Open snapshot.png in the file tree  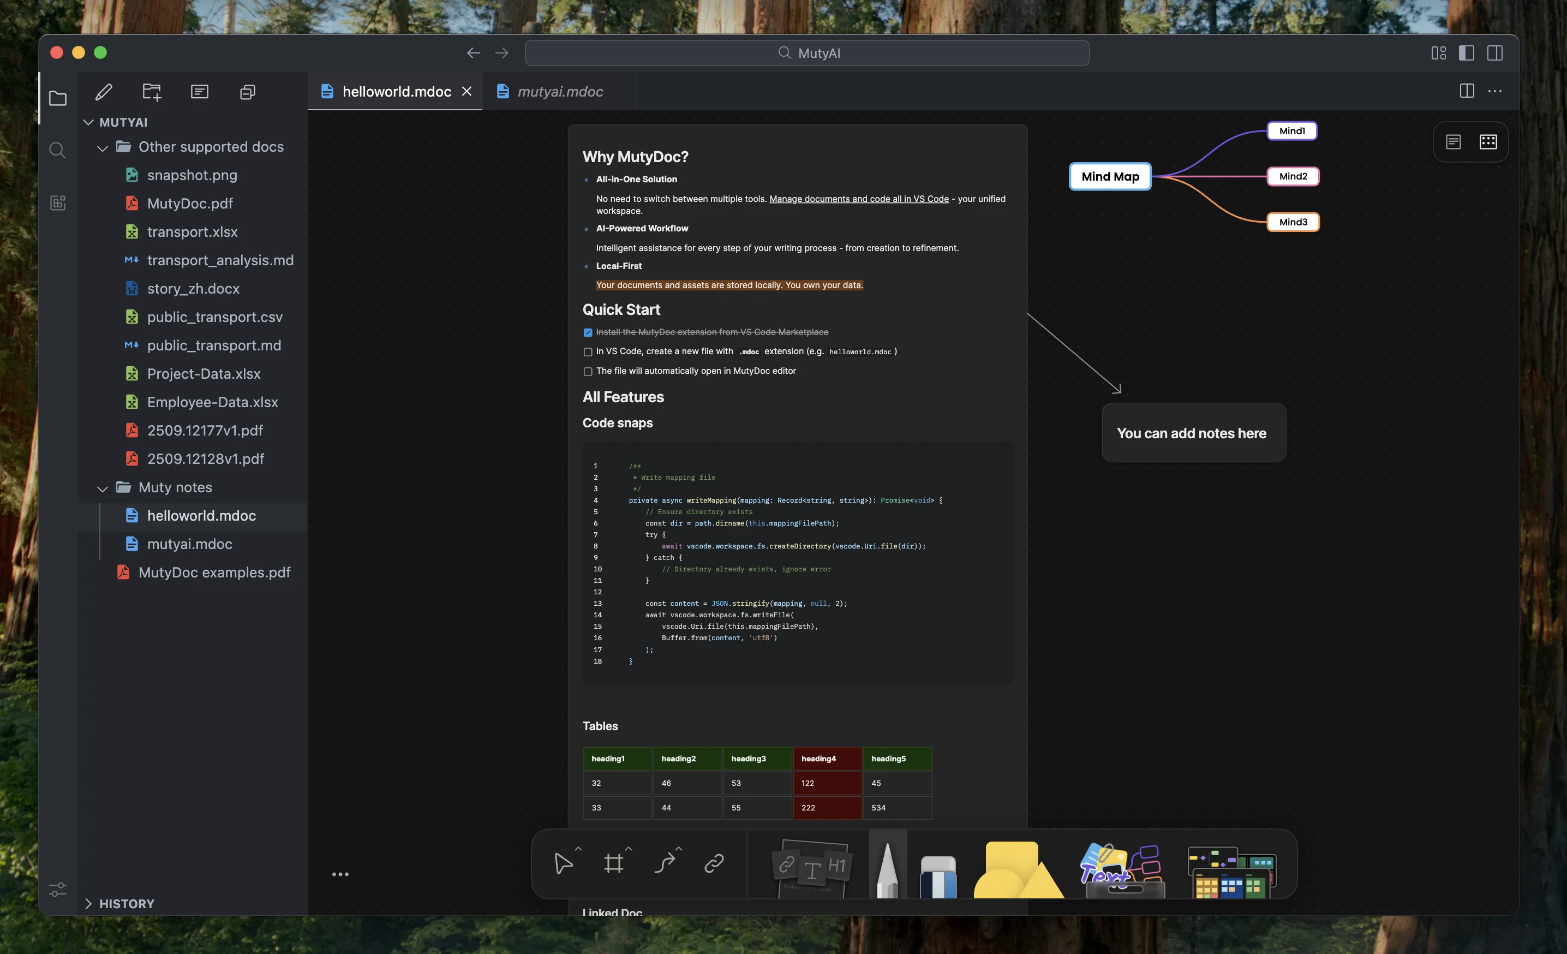tap(192, 175)
